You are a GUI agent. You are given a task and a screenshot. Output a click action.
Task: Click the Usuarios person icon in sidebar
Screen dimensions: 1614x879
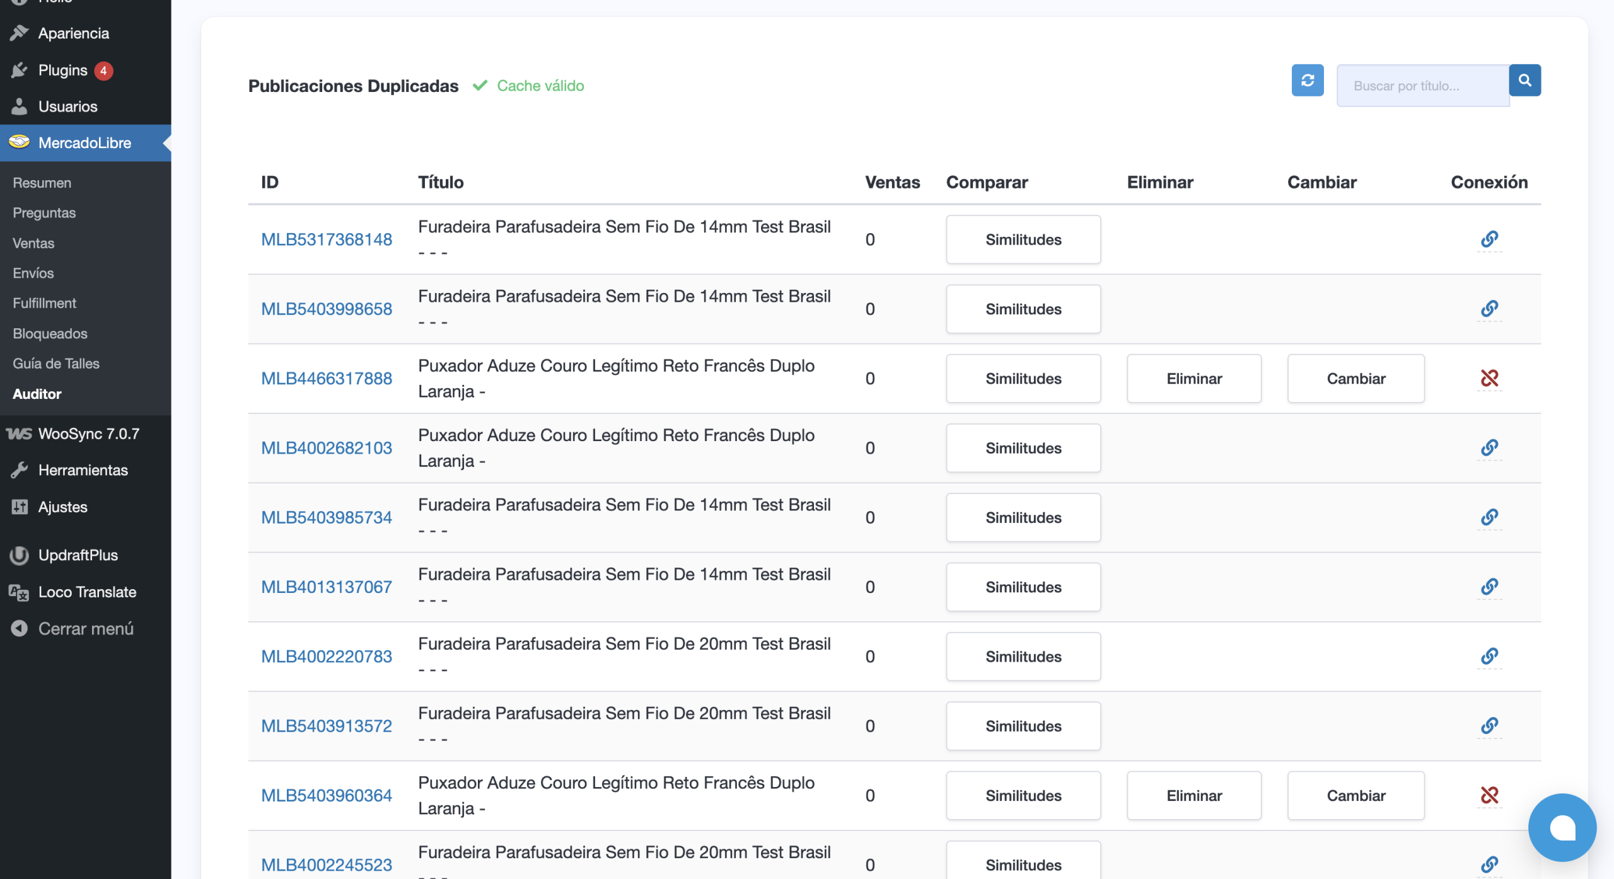pyautogui.click(x=20, y=106)
